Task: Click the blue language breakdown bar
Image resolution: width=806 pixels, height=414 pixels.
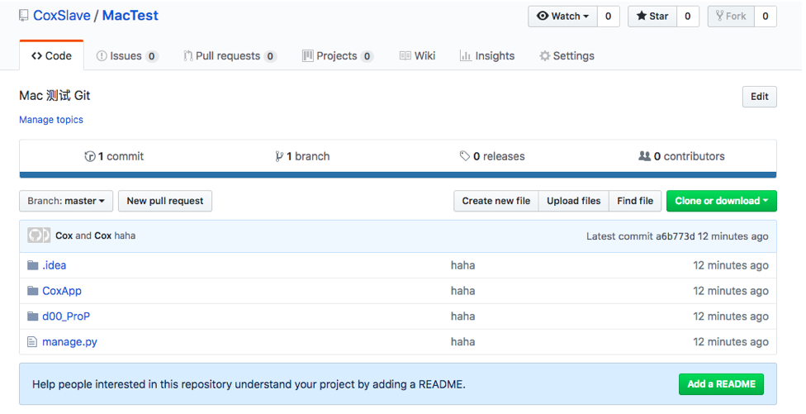Action: (x=398, y=175)
